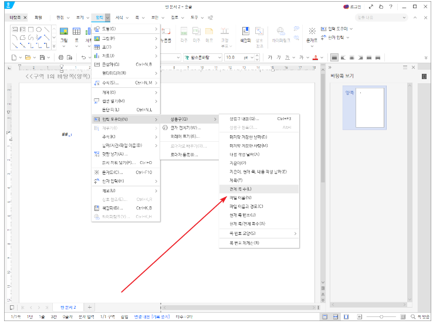Expand the toolbar overflow chevron
Screen dimensions: 433x324
point(426,57)
